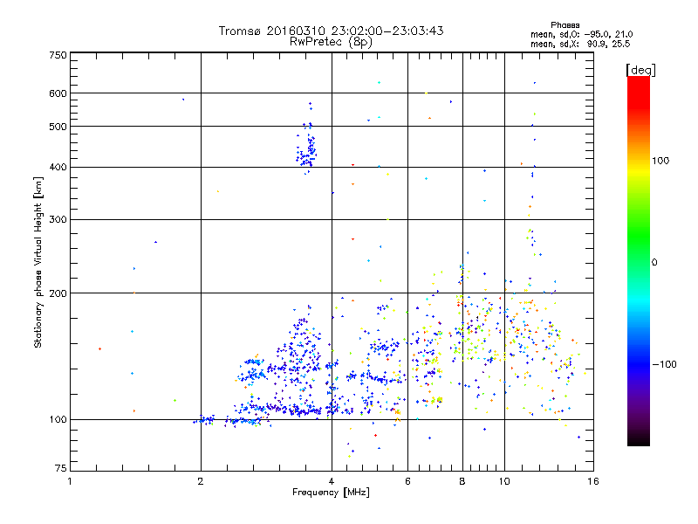Click the y-axis label '500'
Image resolution: width=698 pixels, height=524 pixels.
(x=58, y=127)
